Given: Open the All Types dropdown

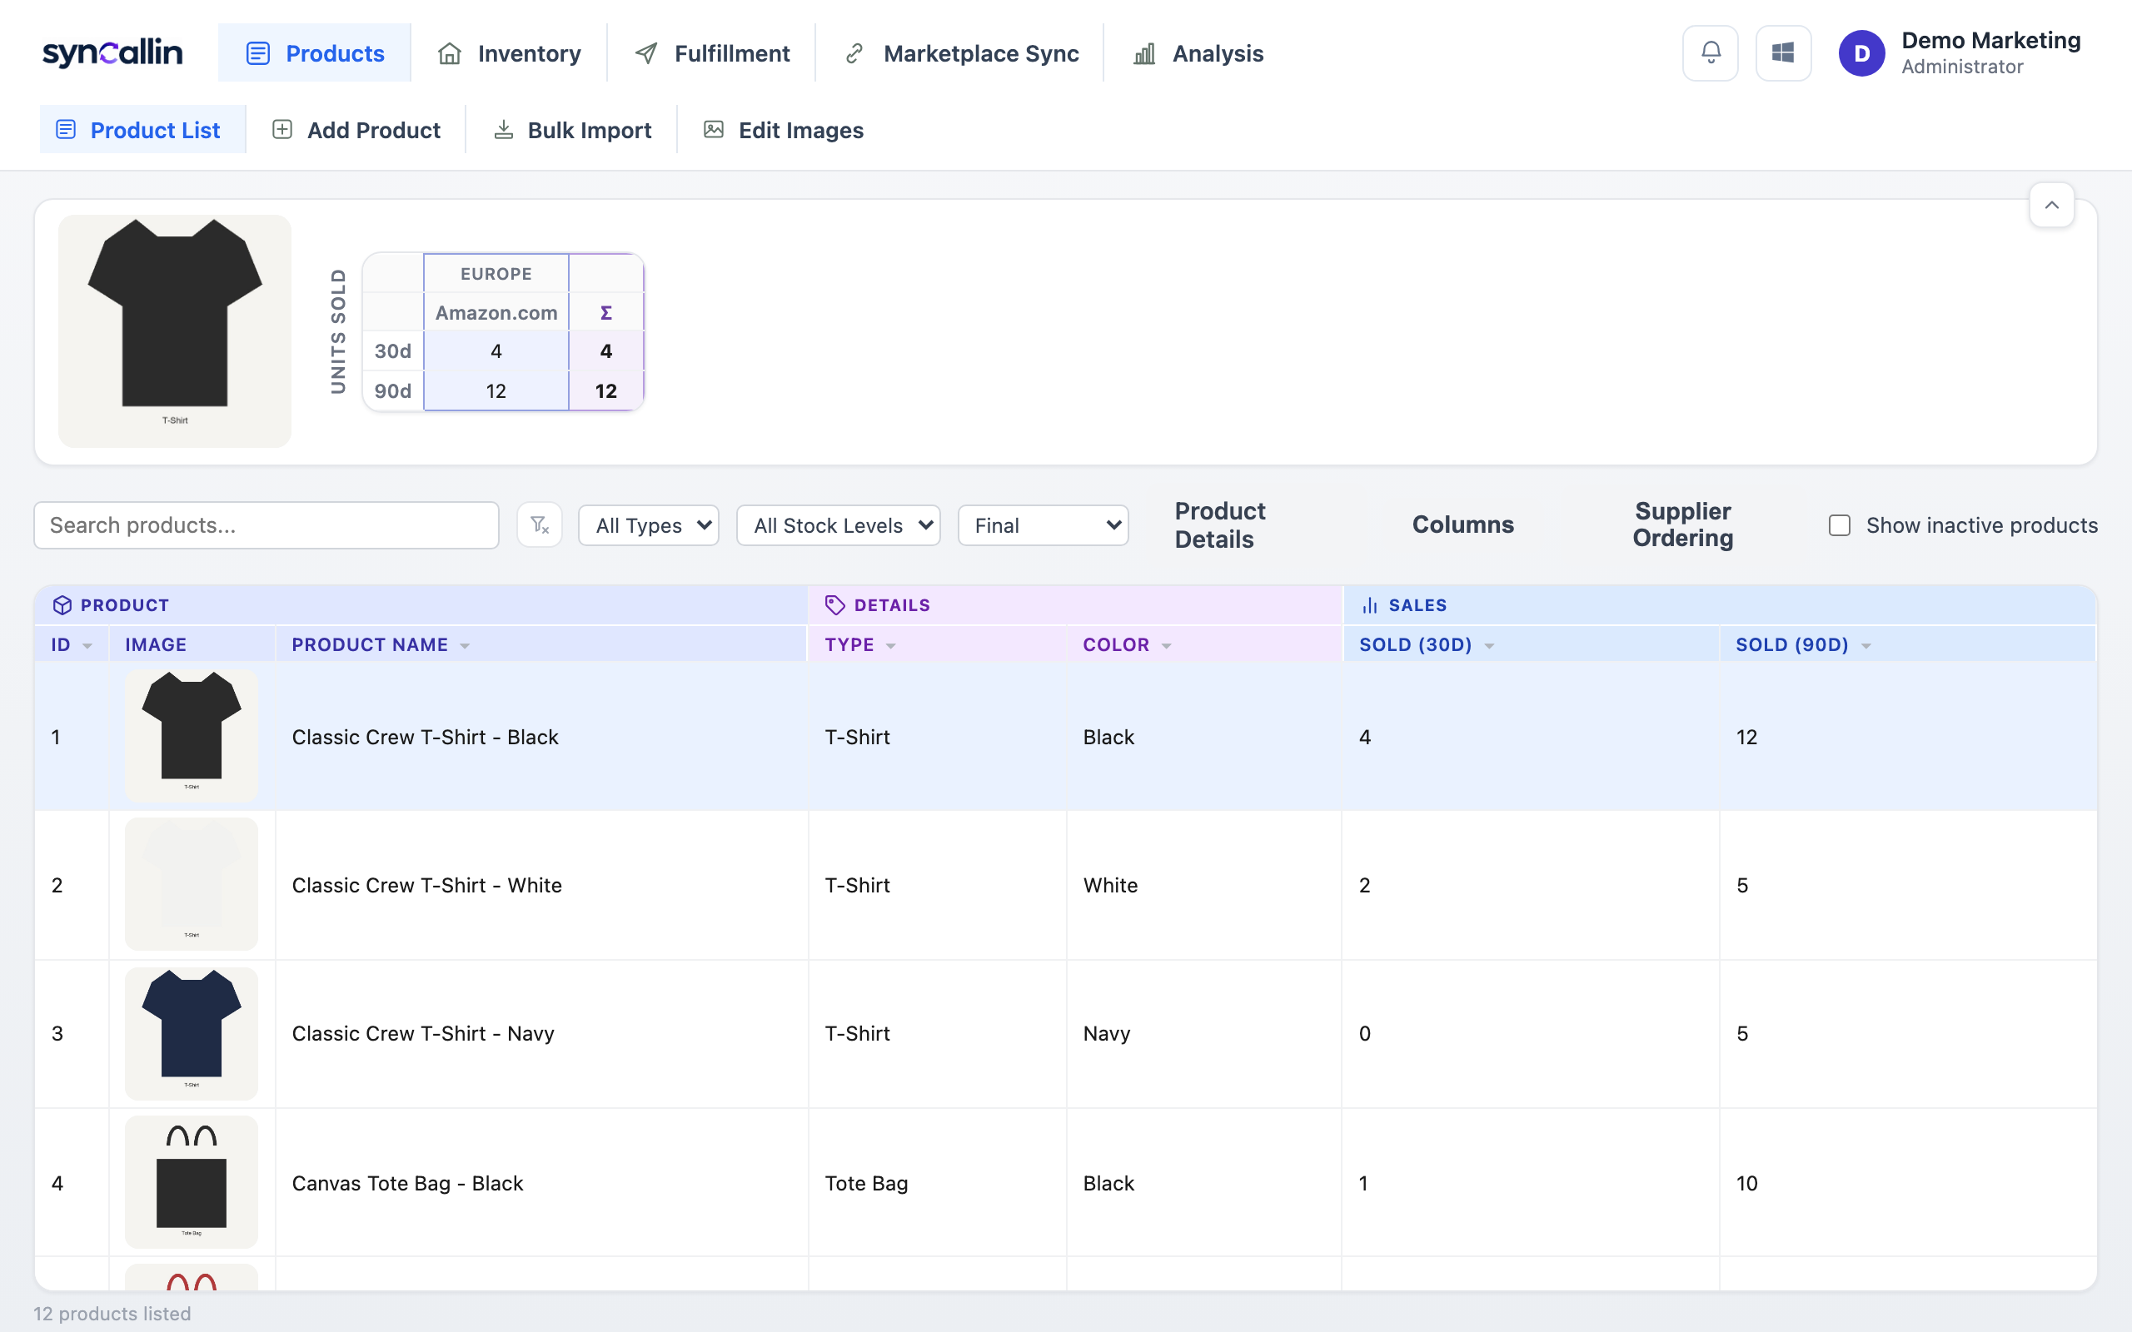Looking at the screenshot, I should tap(649, 525).
